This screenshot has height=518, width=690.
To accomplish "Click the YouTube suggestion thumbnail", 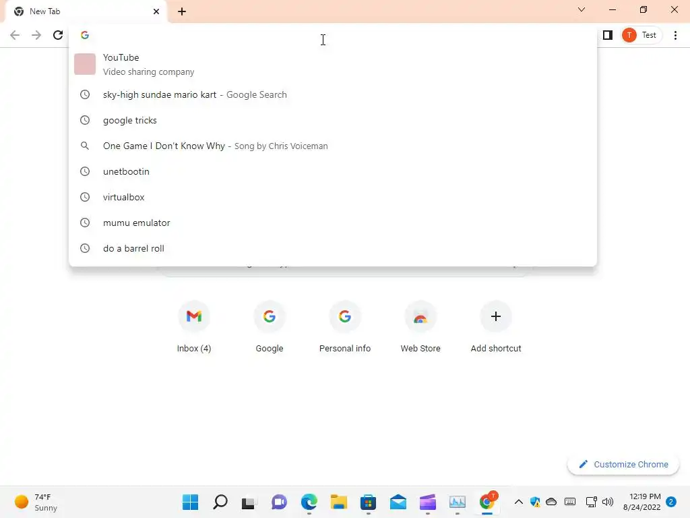I will [x=85, y=64].
